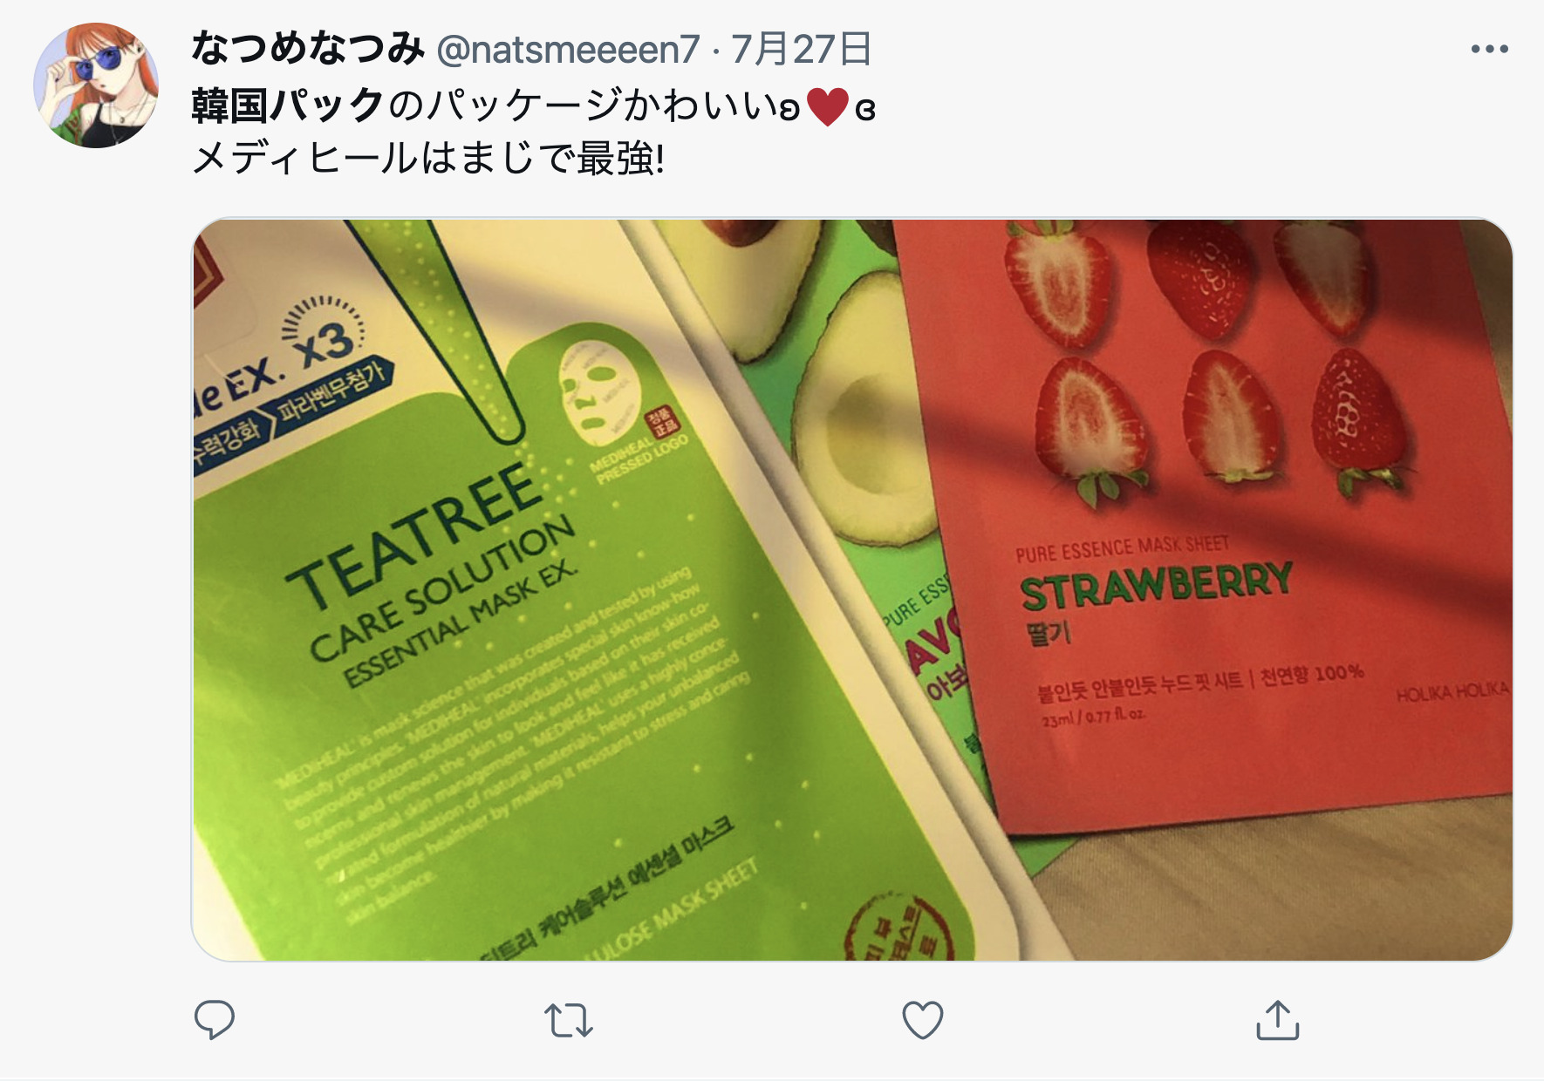The image size is (1544, 1081).
Task: Open the three-dot more options menu
Action: (x=1489, y=50)
